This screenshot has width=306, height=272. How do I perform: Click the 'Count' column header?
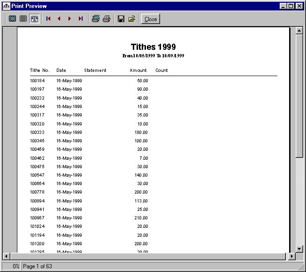pos(161,70)
